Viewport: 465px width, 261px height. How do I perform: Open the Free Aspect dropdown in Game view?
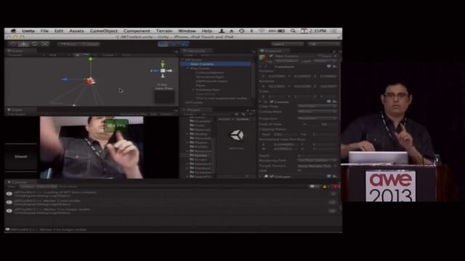pos(17,114)
